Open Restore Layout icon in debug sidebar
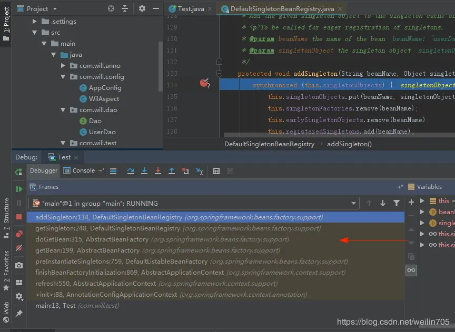The image size is (455, 332). pos(19,282)
